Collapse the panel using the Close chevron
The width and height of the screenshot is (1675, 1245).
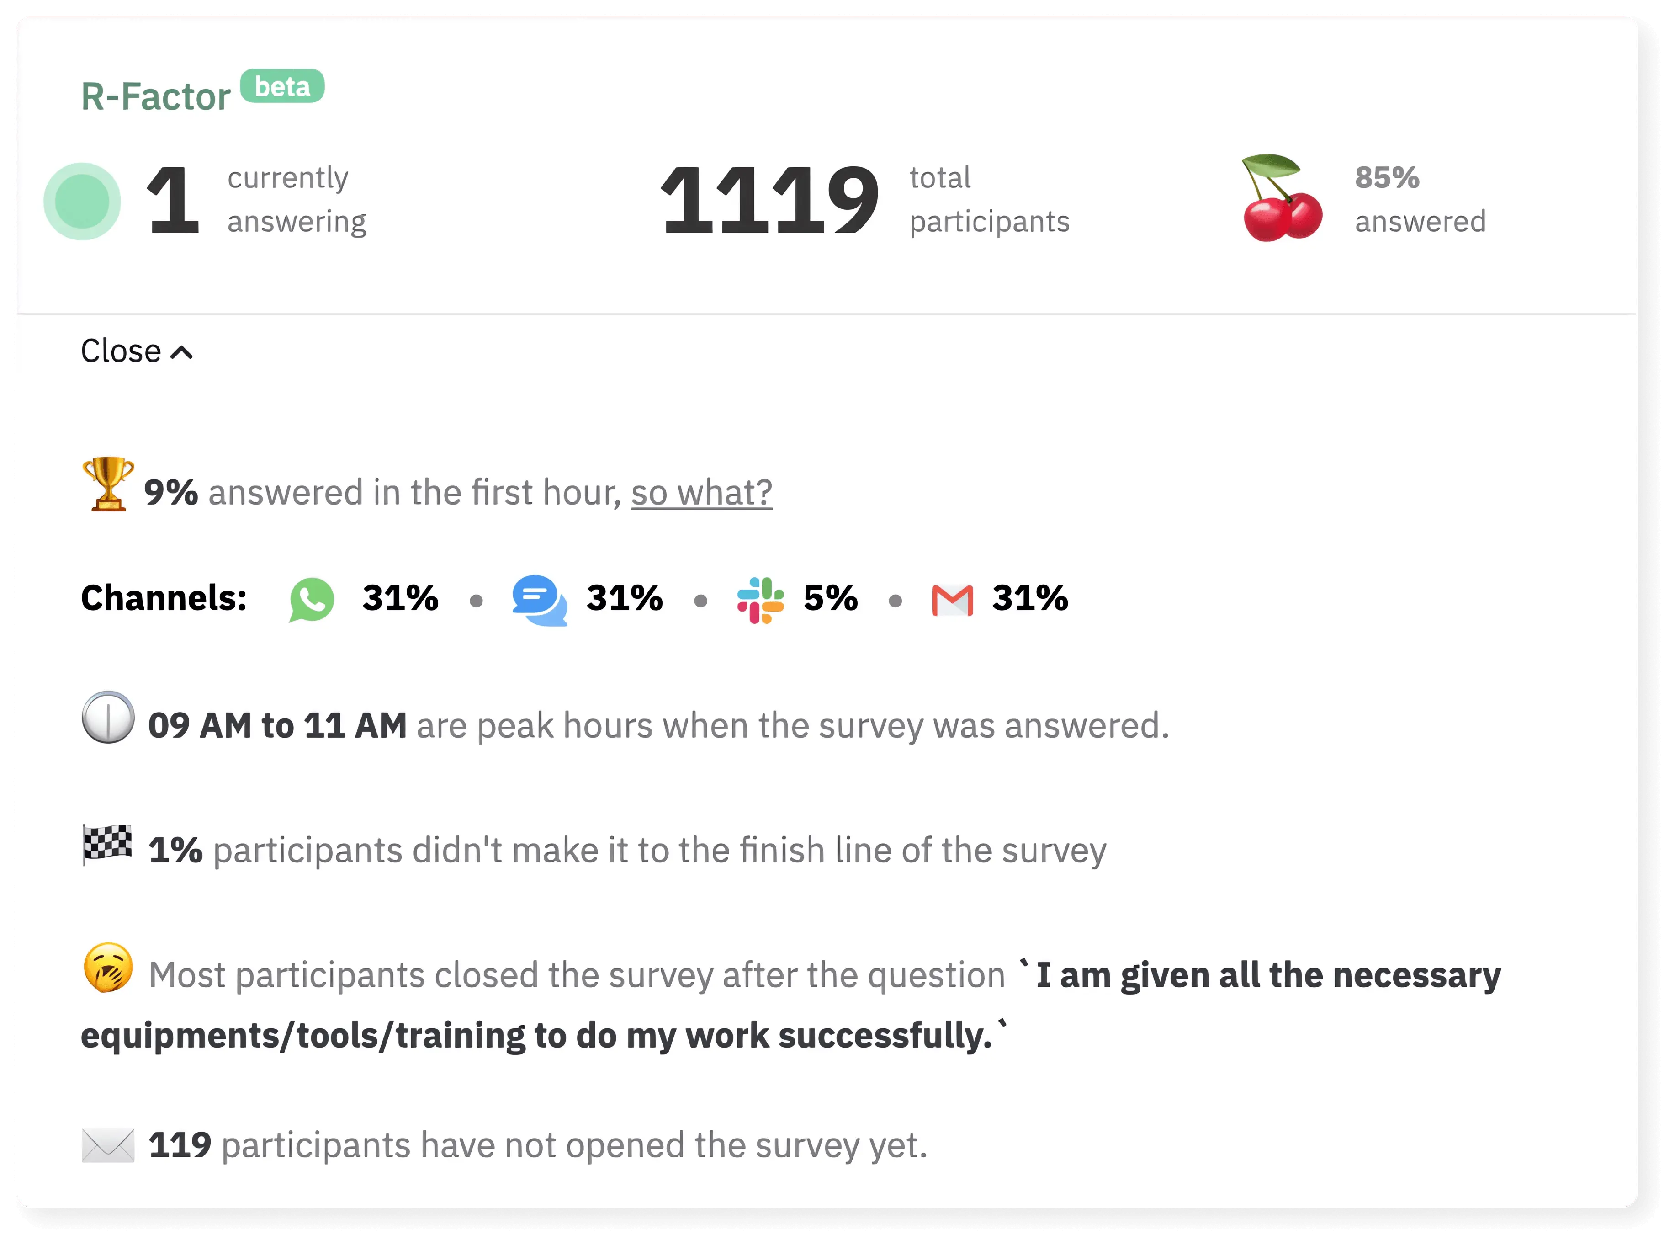(181, 351)
